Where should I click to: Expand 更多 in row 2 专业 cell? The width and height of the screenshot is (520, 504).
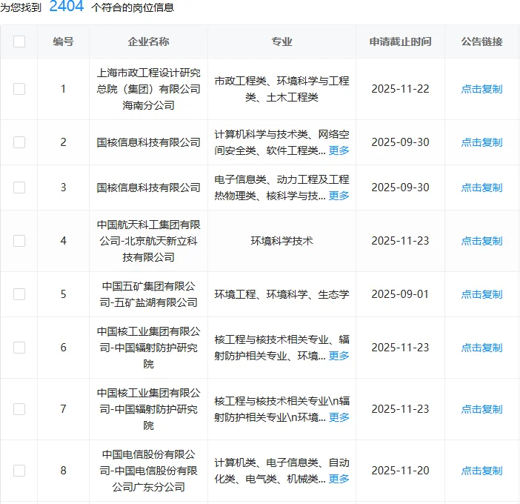pos(339,150)
